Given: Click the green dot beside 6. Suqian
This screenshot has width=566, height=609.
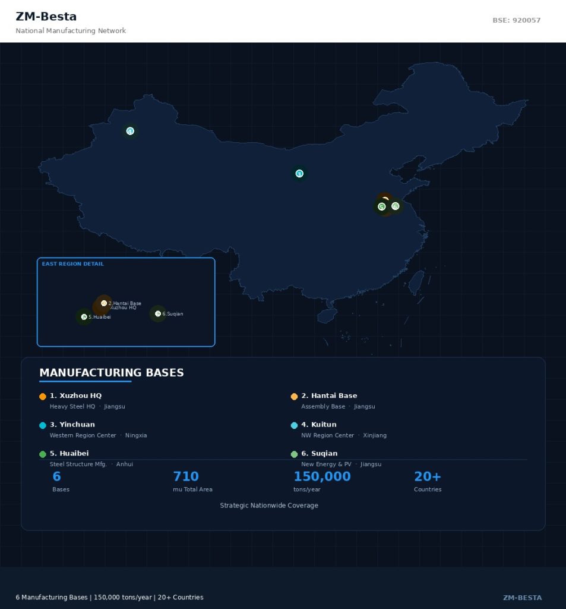Looking at the screenshot, I should pyautogui.click(x=294, y=454).
